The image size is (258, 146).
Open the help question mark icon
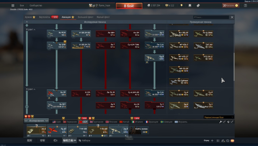pos(245,5)
